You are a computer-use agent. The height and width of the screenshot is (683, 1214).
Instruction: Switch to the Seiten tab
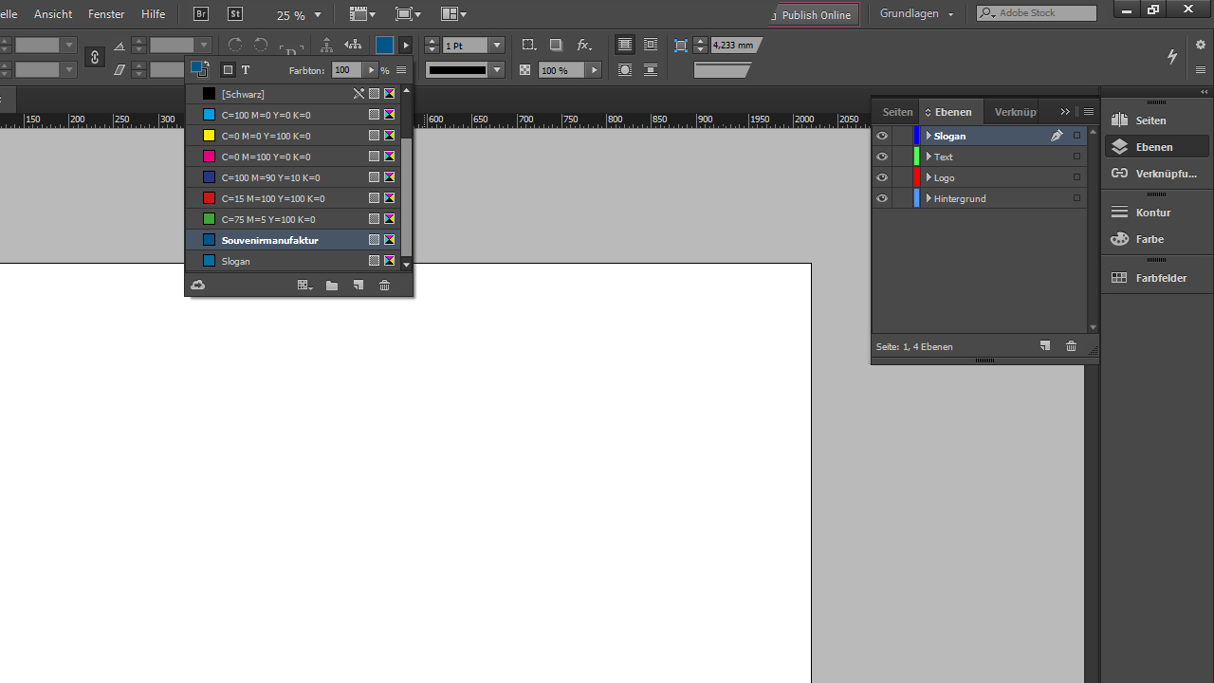pos(897,111)
